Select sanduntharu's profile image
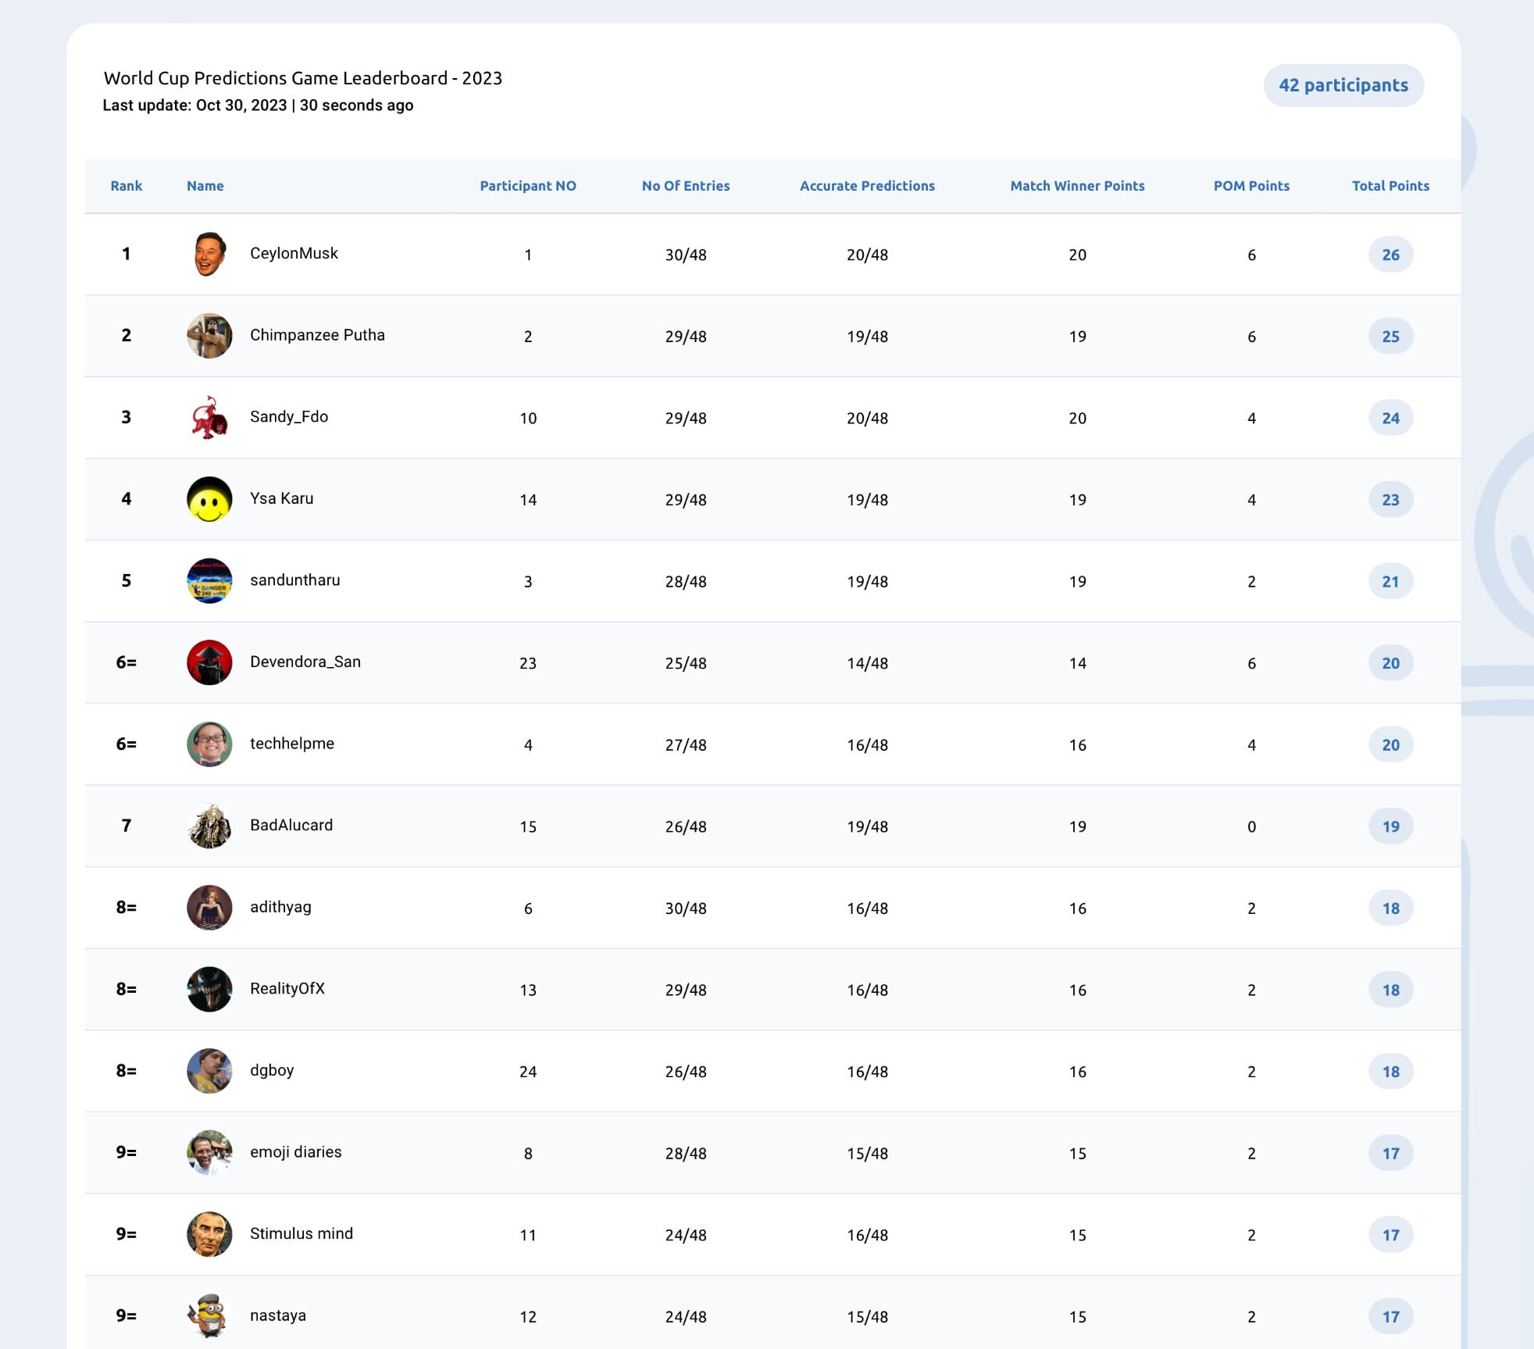1534x1349 pixels. pyautogui.click(x=209, y=580)
